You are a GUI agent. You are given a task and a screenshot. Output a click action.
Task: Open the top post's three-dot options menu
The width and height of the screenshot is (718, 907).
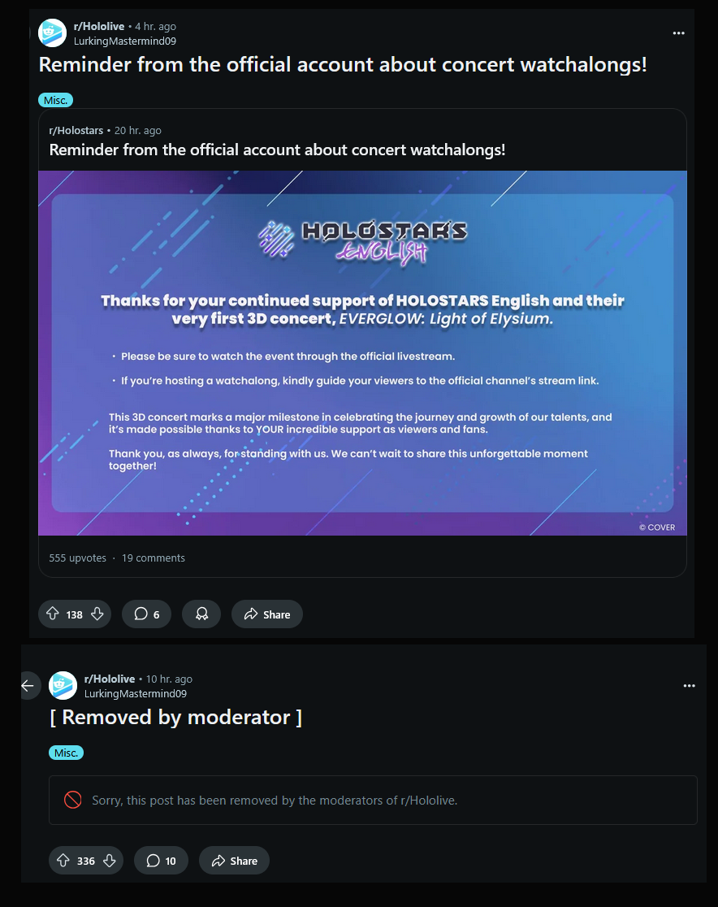679,33
